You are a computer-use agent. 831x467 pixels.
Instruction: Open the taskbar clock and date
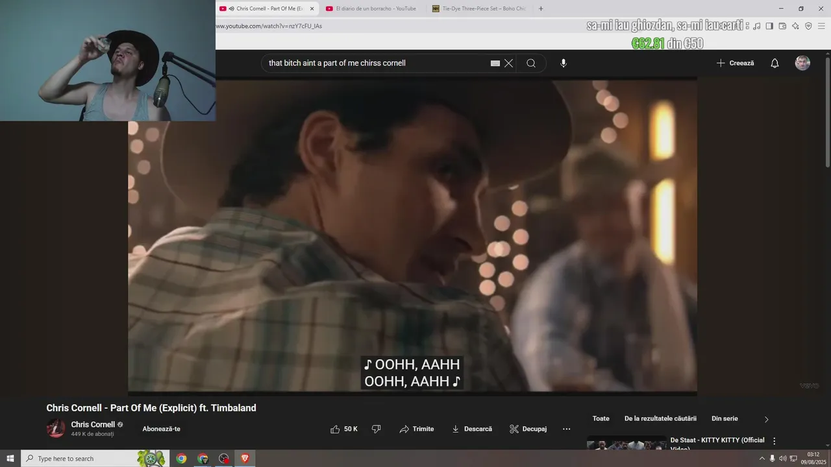[813, 459]
